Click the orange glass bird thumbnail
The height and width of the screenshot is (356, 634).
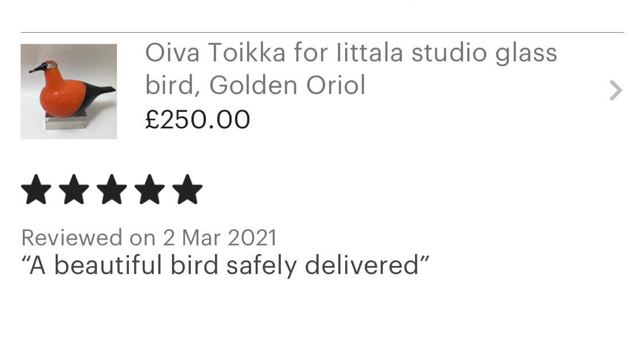point(69,92)
